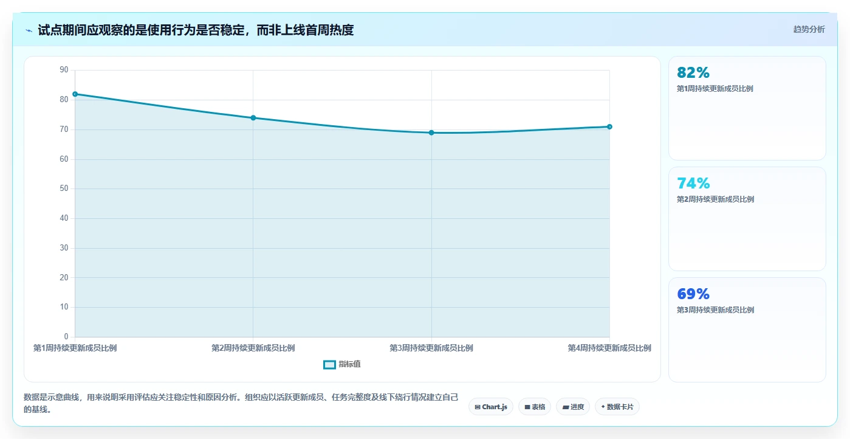The height and width of the screenshot is (439, 850).
Task: Click the progress icon in 进度 tag
Action: pyautogui.click(x=566, y=407)
